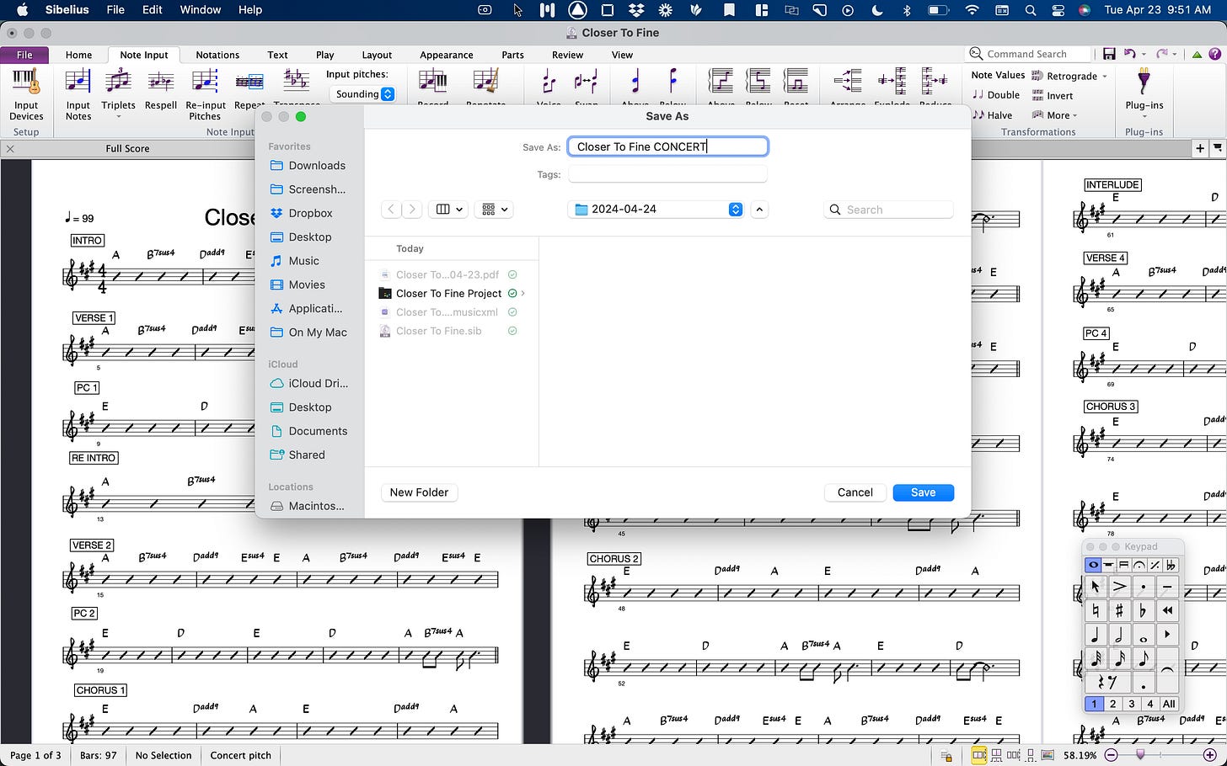Click the Invert transformation button
This screenshot has height=766, width=1227.
click(1053, 96)
